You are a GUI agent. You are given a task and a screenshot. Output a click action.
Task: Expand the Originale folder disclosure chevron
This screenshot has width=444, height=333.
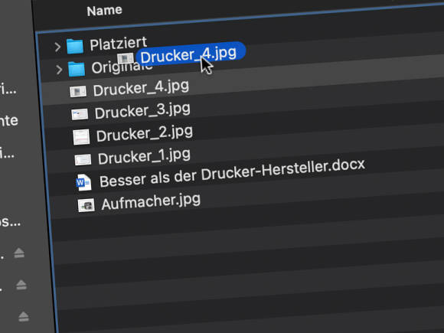[59, 70]
